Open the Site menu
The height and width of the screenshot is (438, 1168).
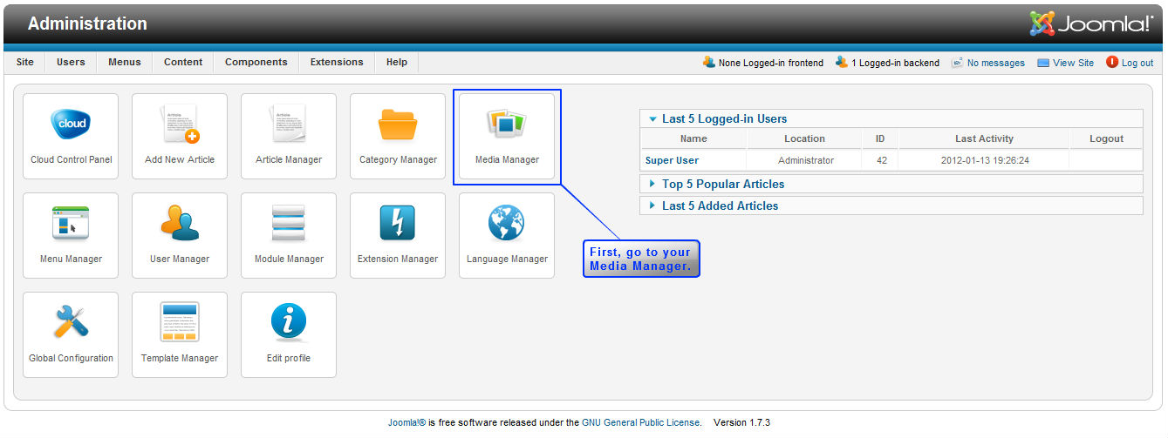click(x=25, y=62)
